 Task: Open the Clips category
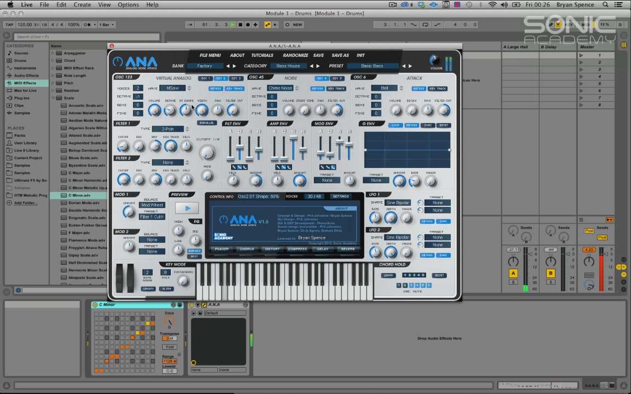pos(19,105)
